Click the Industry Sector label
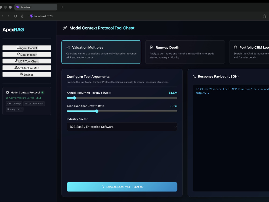This screenshot has height=202, width=269. click(x=77, y=119)
